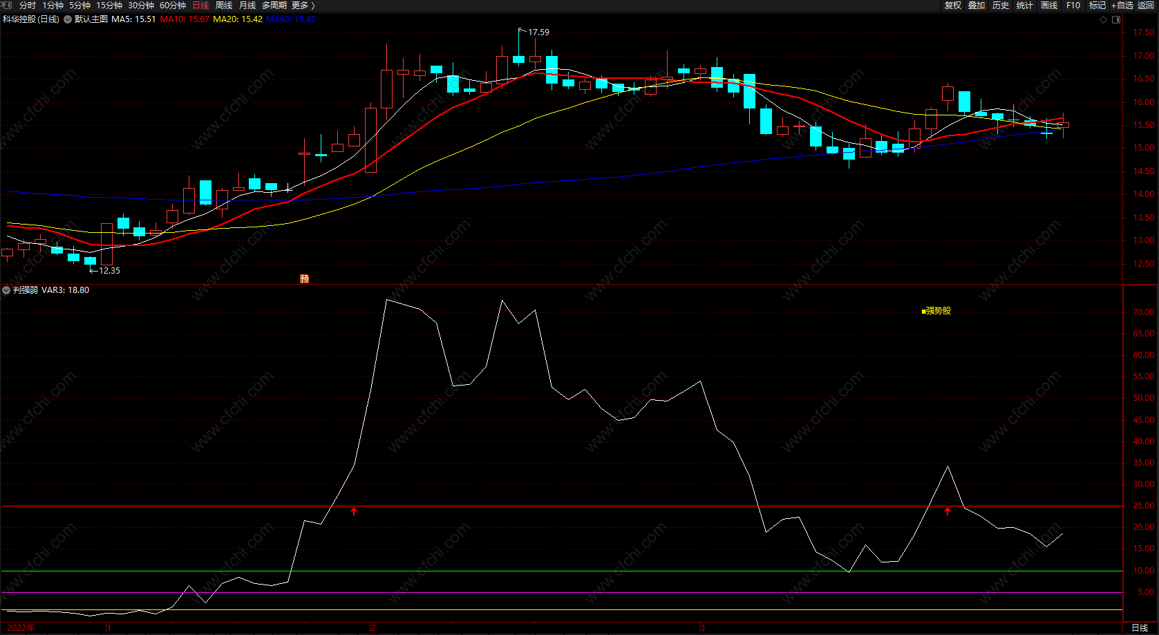Click the 默认主图 main chart label
Screen dimensions: 1159x635
[91, 19]
